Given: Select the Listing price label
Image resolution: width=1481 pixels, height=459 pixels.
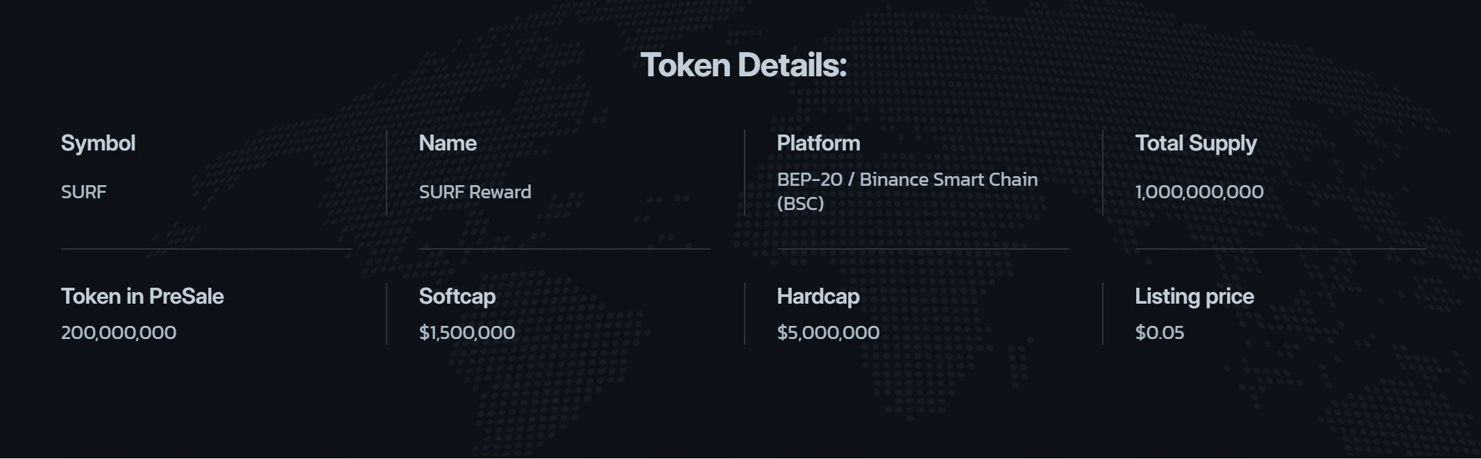Looking at the screenshot, I should (1194, 297).
